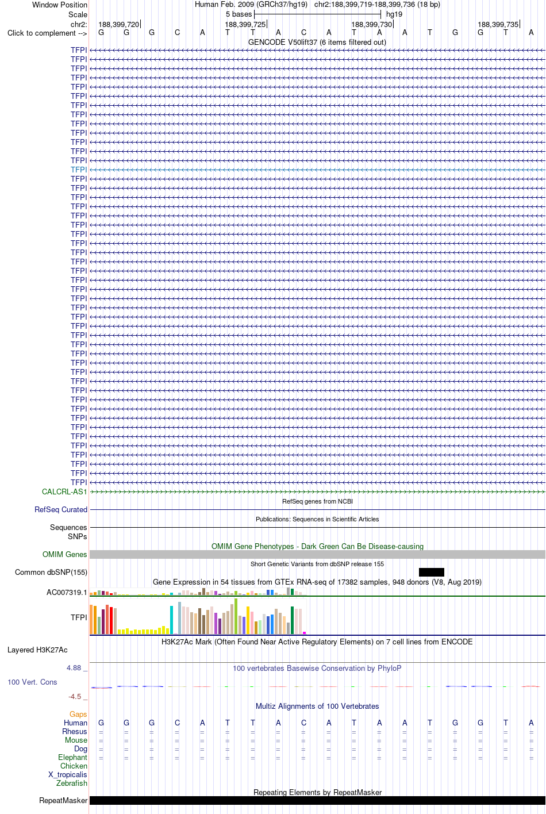Click the magenta last bar in the TFPI expression chart
The height and width of the screenshot is (814, 546).
pyautogui.click(x=304, y=633)
